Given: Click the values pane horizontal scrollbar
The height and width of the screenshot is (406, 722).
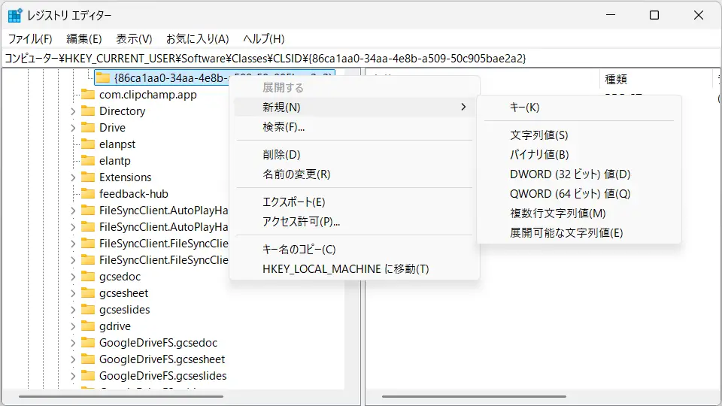Looking at the screenshot, I should (474, 396).
